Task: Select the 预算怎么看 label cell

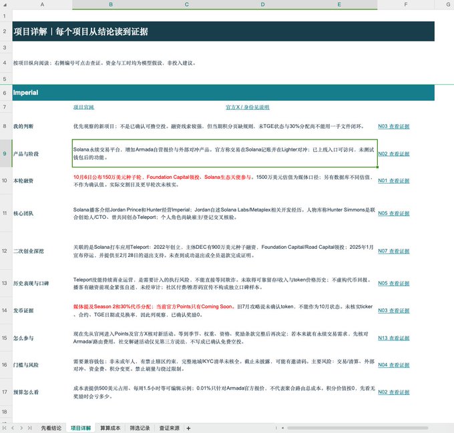Action: pyautogui.click(x=42, y=392)
